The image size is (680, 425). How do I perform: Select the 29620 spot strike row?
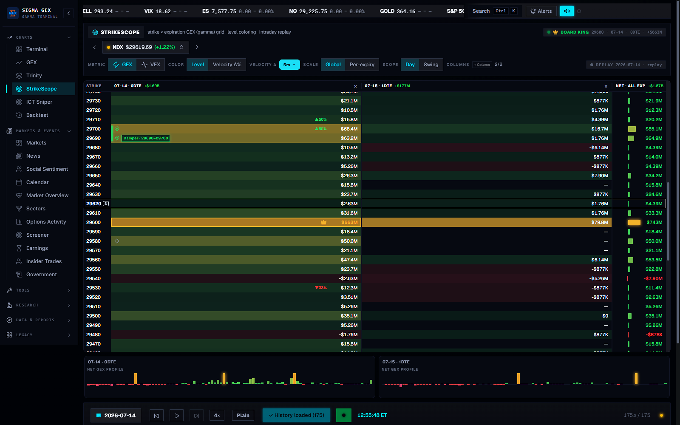click(x=375, y=204)
